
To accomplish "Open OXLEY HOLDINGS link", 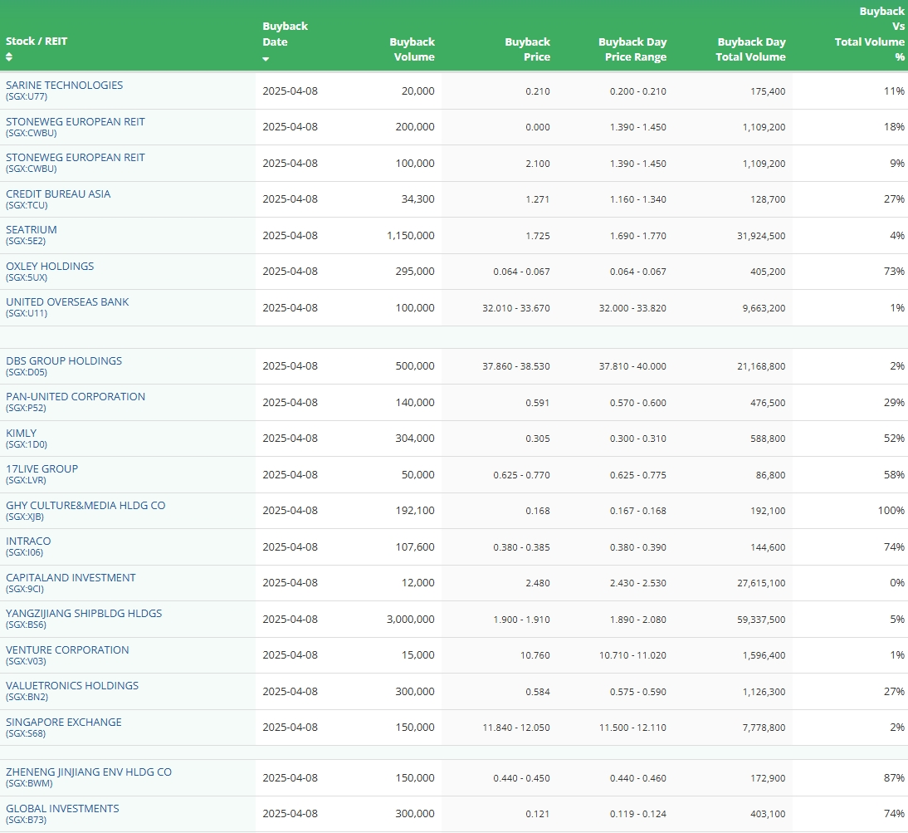I will (50, 267).
